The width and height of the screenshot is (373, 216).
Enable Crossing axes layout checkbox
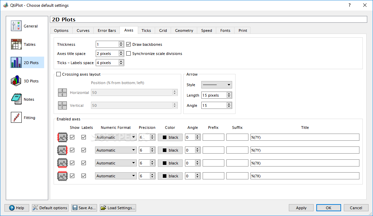[x=58, y=74]
